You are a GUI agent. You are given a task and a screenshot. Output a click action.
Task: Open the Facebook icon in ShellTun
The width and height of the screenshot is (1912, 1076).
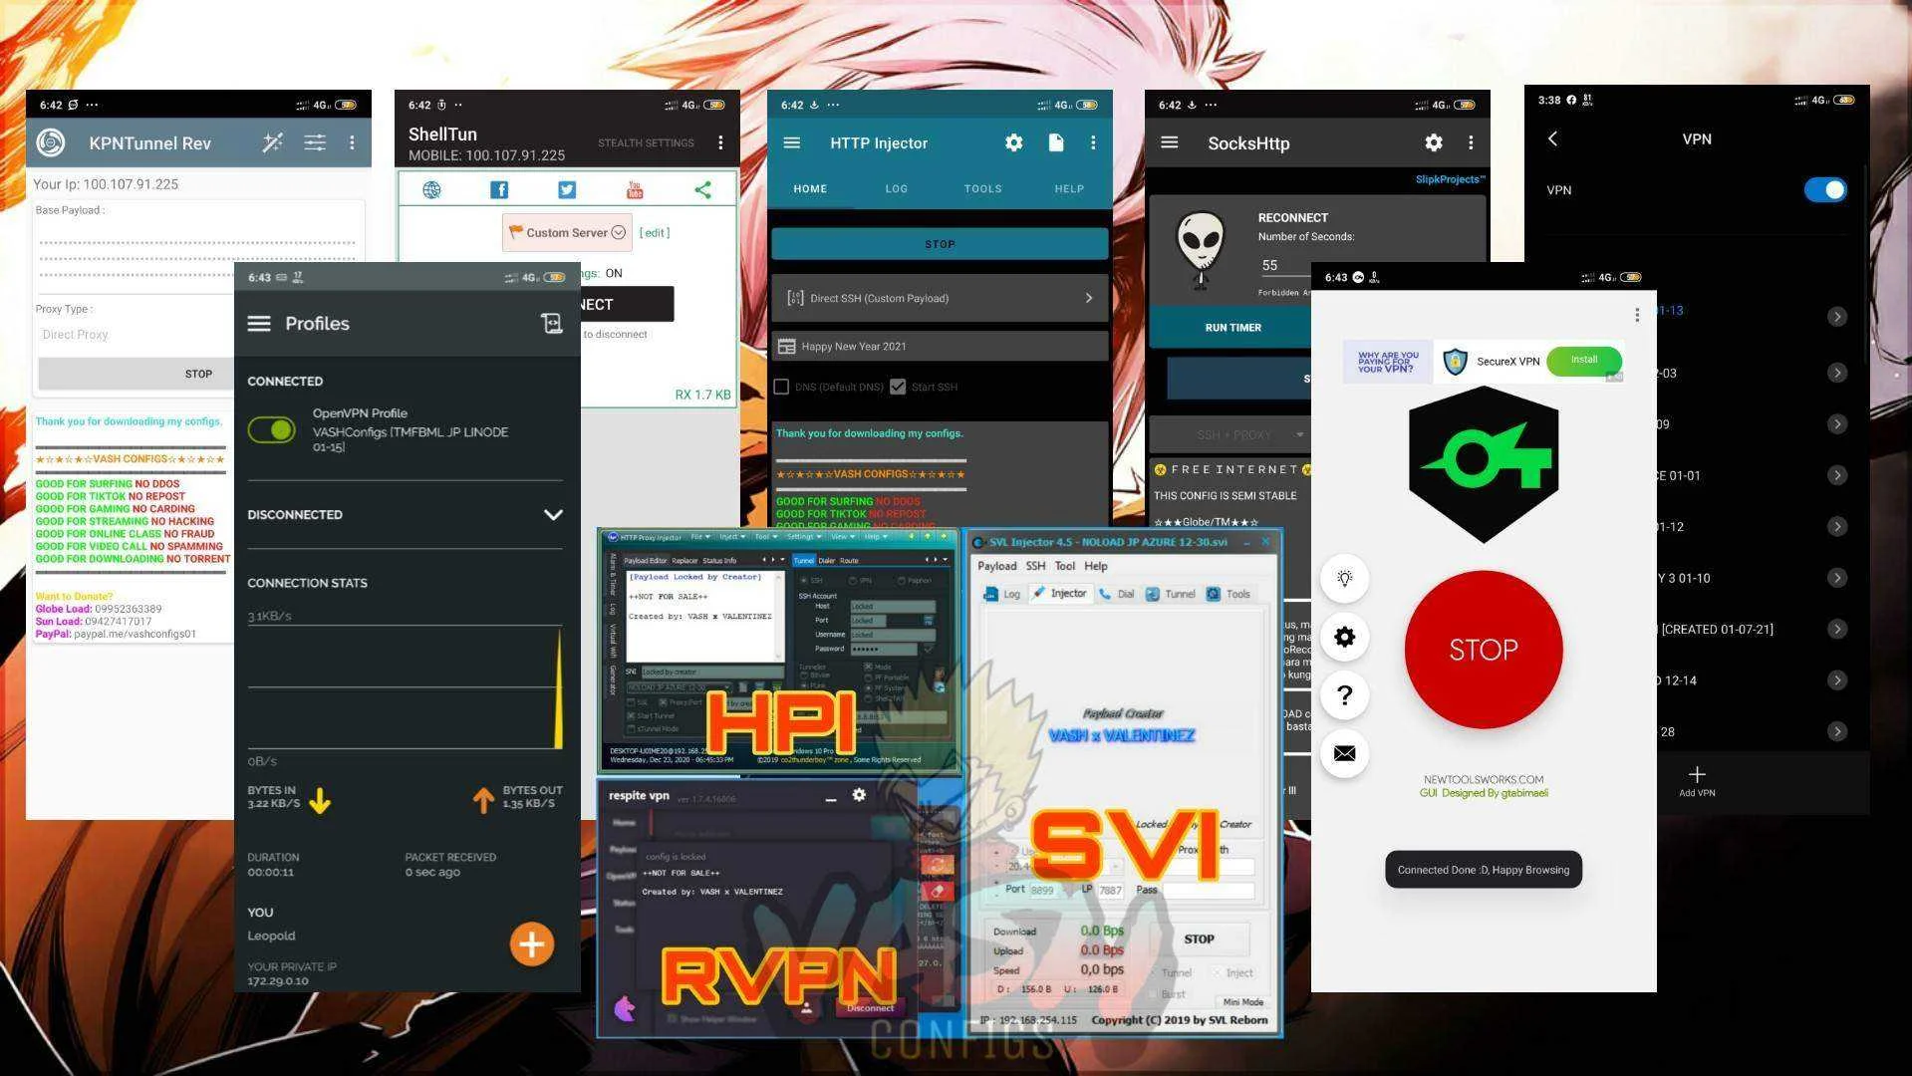coord(499,189)
